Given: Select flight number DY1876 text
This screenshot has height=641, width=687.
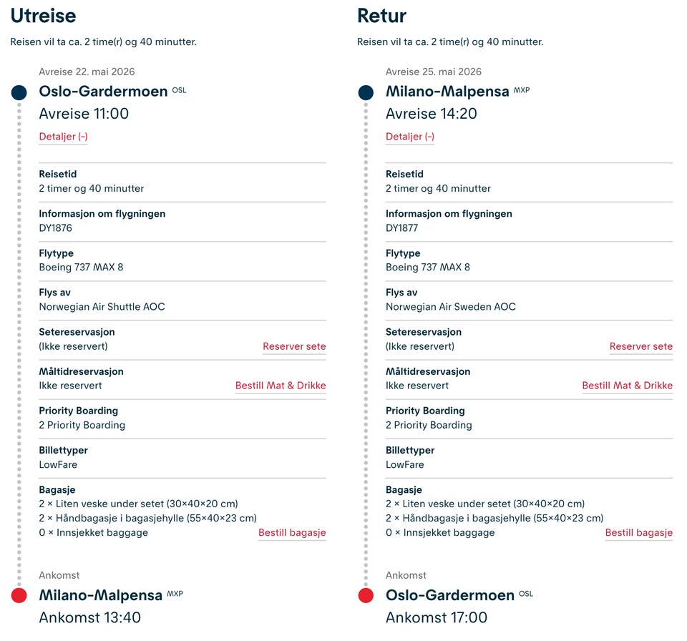Looking at the screenshot, I should click(x=55, y=228).
